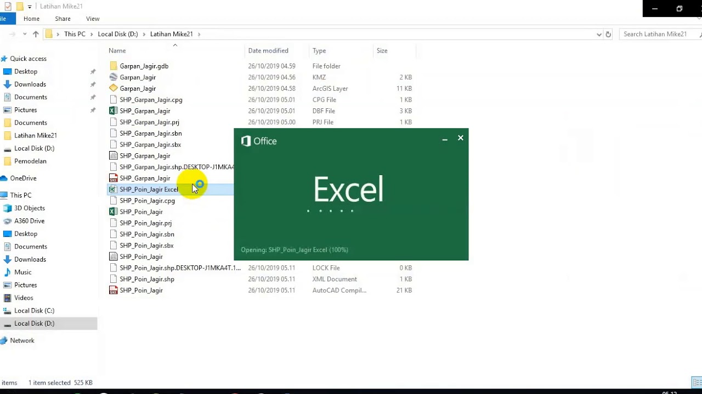Screen dimensions: 702x394
Task: Click the Videos icon in sidebar
Action: click(8, 298)
